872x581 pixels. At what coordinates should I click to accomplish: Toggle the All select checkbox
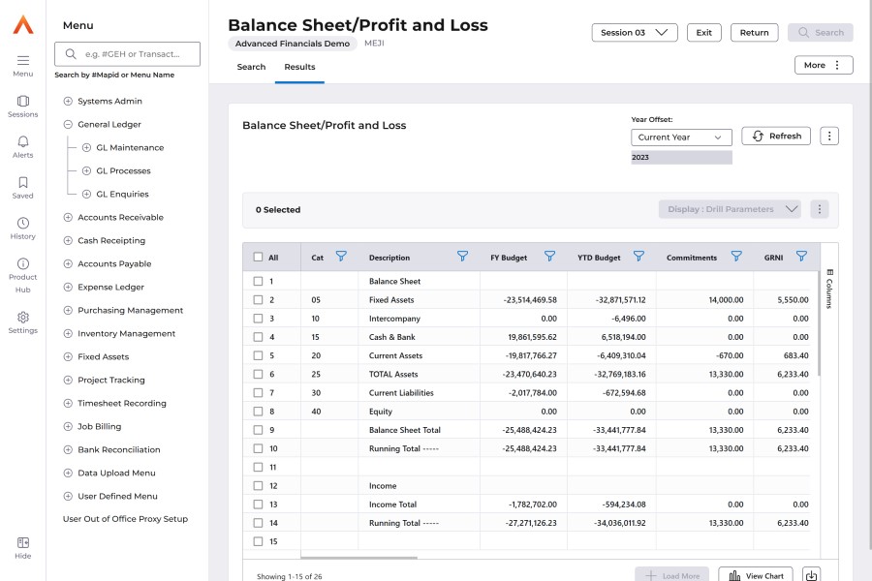coord(258,257)
